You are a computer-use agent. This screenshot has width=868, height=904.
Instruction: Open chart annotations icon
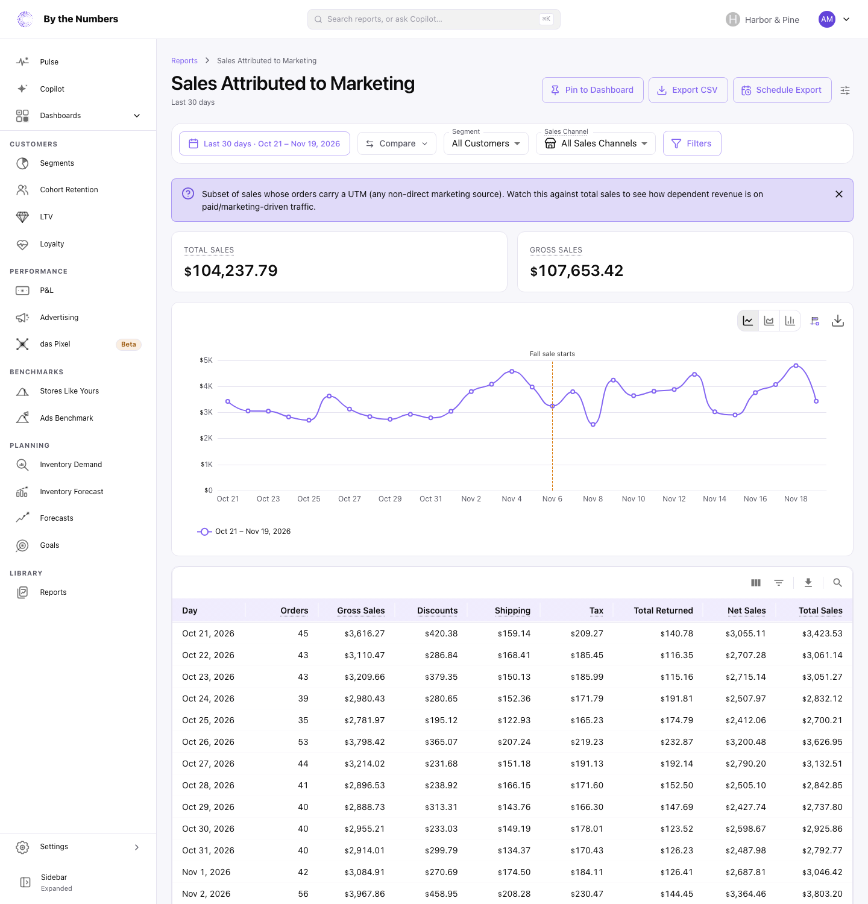coord(815,321)
